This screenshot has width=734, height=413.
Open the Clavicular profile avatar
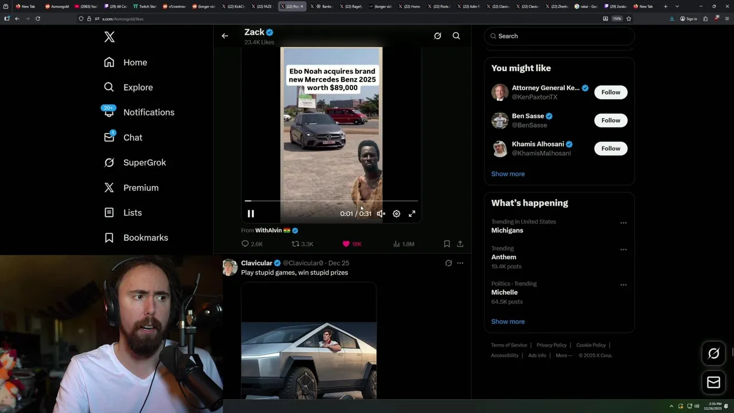coord(230,267)
